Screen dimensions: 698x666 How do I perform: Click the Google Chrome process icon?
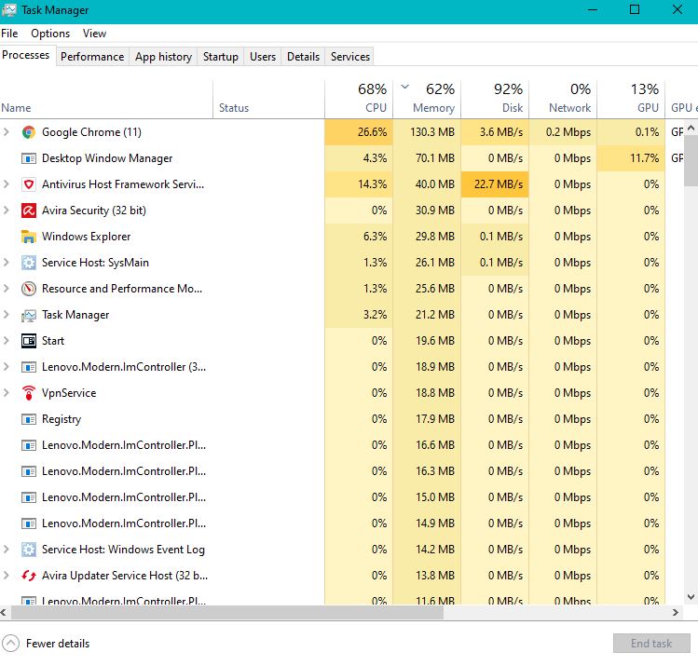point(29,132)
